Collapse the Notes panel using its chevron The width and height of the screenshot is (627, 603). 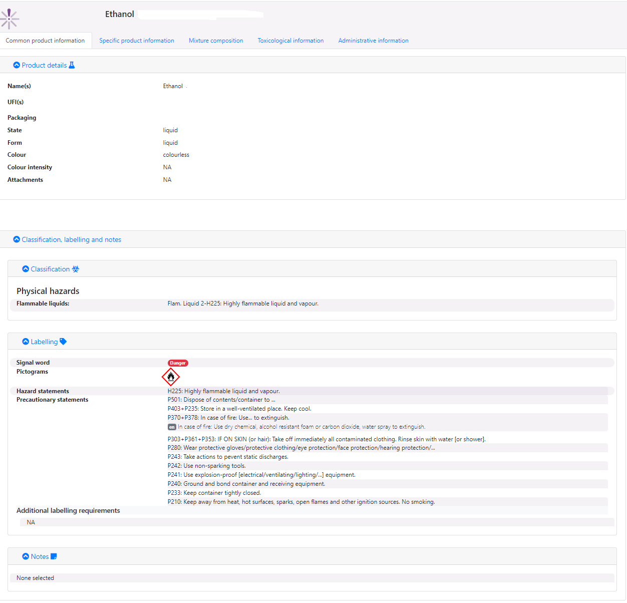(26, 556)
